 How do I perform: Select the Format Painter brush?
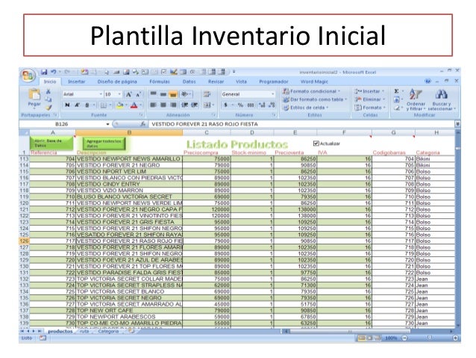pos(48,108)
